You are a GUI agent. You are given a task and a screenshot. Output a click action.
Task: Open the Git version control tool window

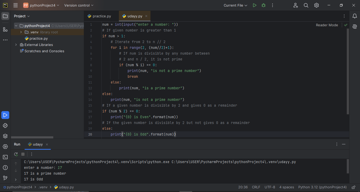coord(5,178)
